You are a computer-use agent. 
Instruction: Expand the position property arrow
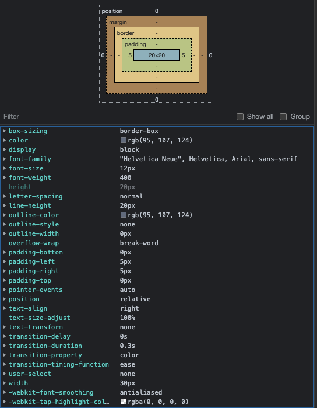[5, 299]
